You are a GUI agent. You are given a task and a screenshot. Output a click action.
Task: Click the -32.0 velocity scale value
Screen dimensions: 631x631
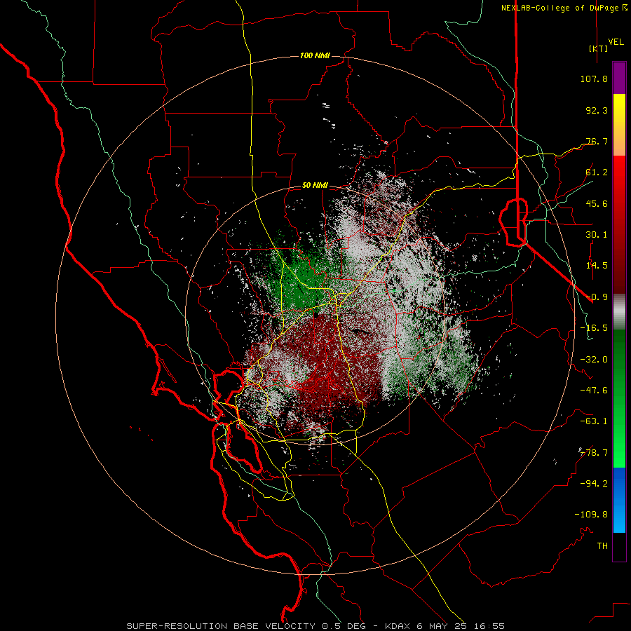(x=594, y=360)
